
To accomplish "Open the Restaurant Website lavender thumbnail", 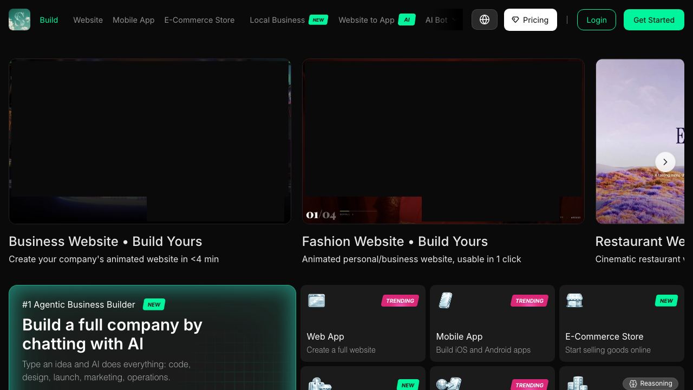I will (640, 141).
